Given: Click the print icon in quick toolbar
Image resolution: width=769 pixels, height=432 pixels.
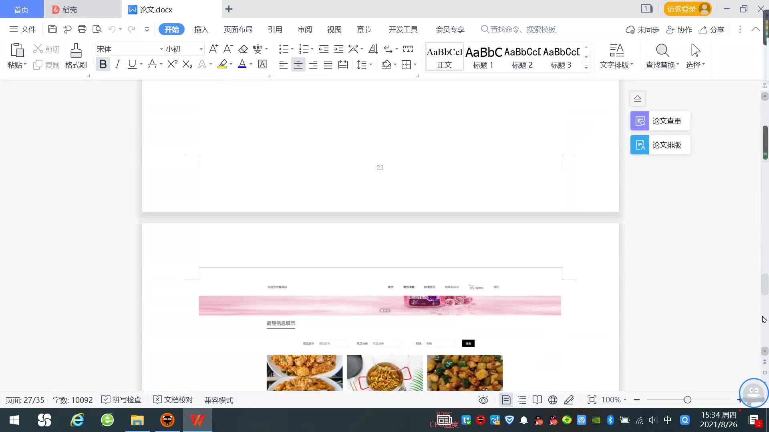Looking at the screenshot, I should (x=82, y=29).
